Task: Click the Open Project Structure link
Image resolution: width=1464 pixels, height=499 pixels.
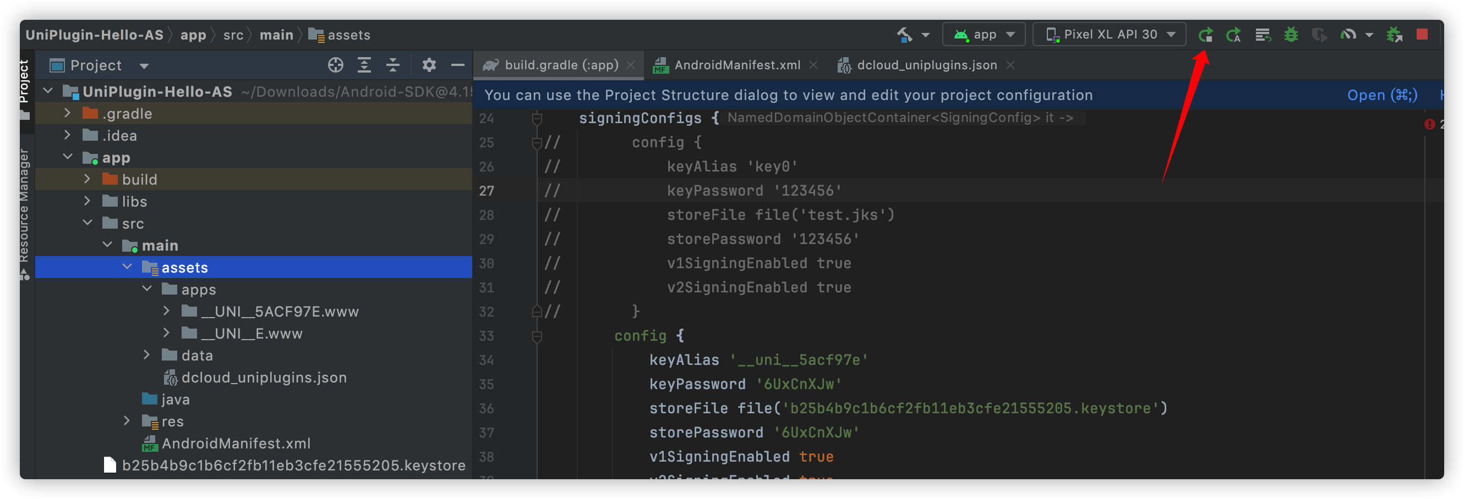Action: pyautogui.click(x=1382, y=95)
